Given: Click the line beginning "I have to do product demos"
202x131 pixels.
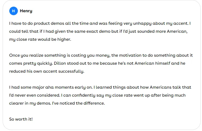Looking at the screenshot, I should tap(100, 23).
